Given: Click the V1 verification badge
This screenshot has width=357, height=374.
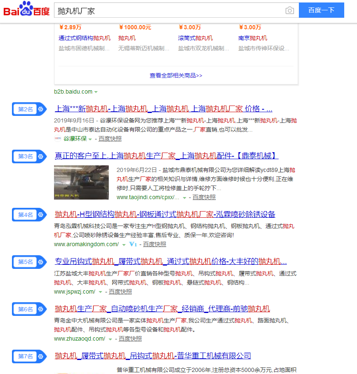Looking at the screenshot, I should point(133,244).
